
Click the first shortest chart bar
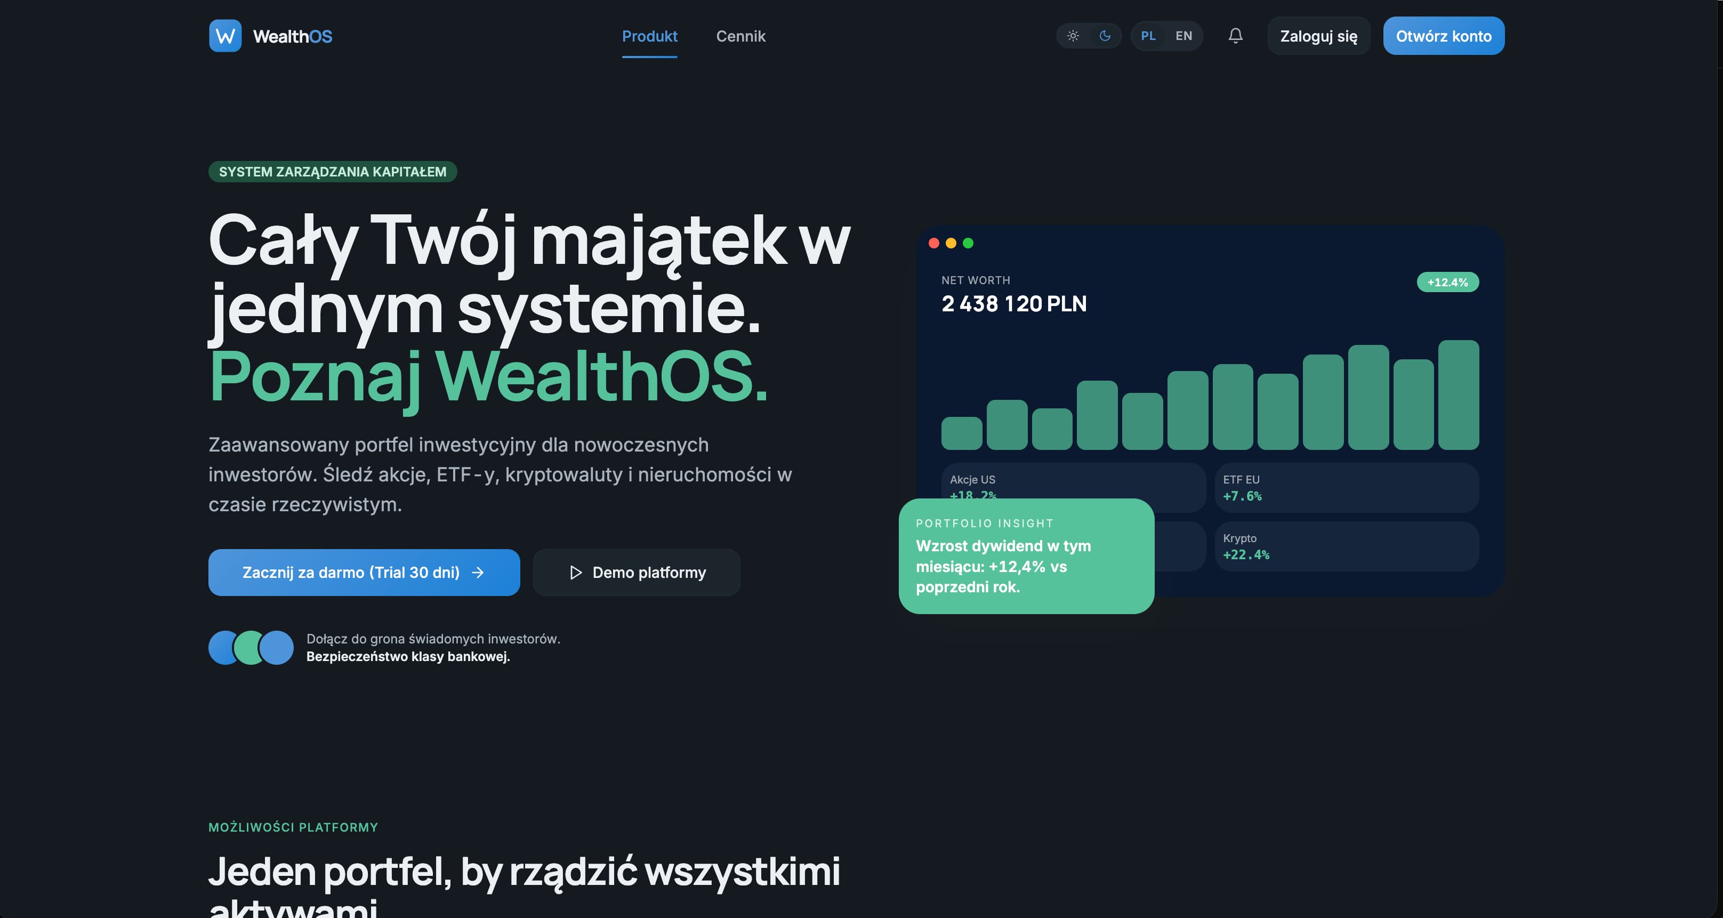coord(961,433)
